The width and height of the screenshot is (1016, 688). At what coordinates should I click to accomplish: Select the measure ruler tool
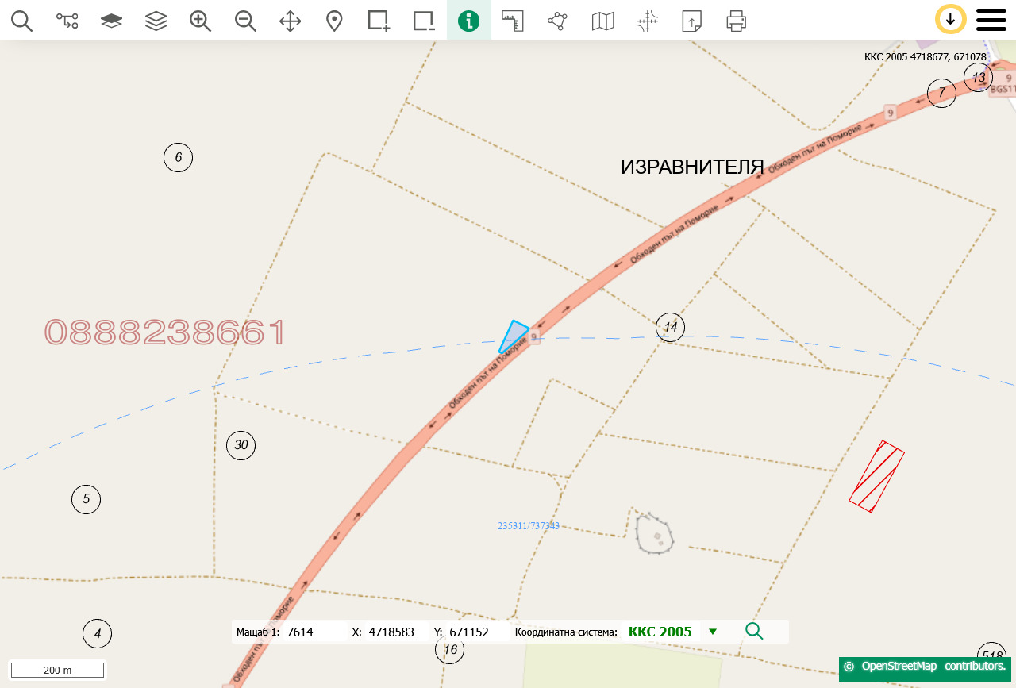tap(513, 21)
